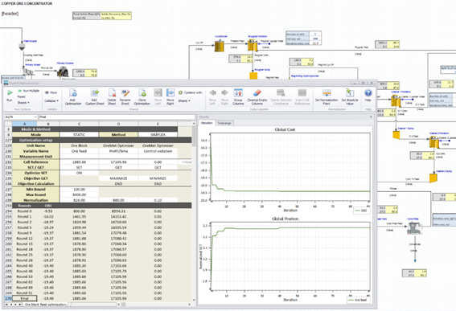Click Rougher Flotation unit in flowsheet
The width and height of the screenshot is (456, 311).
253,45
